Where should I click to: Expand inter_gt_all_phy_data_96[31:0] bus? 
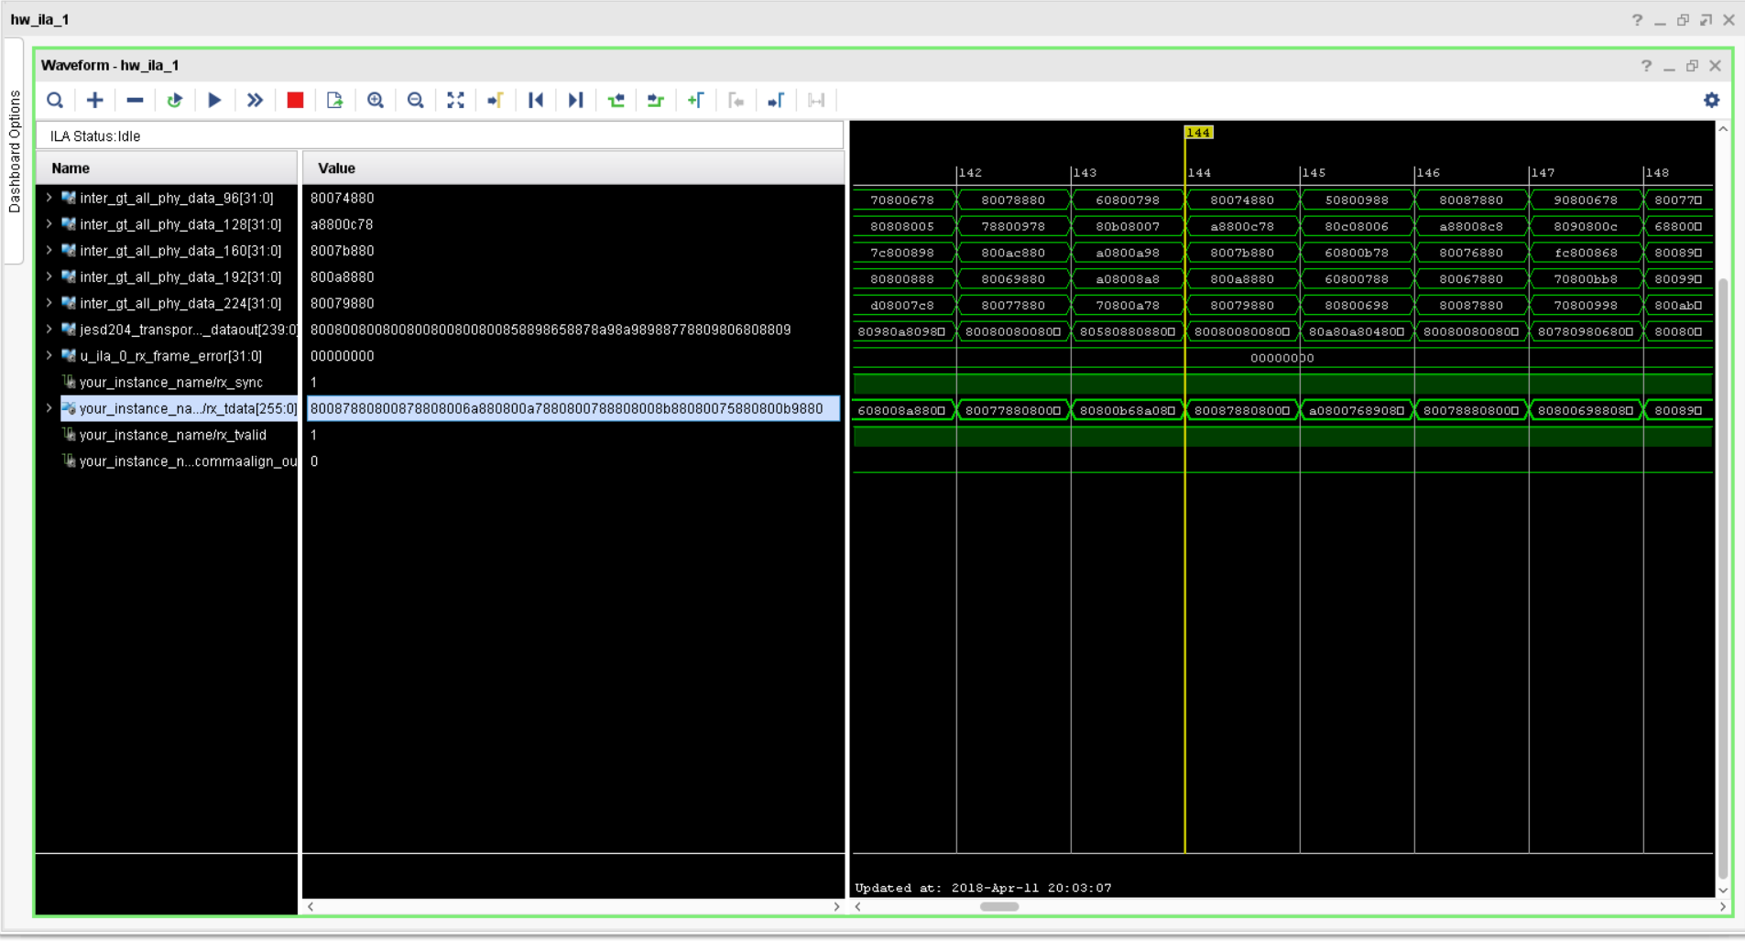point(49,198)
